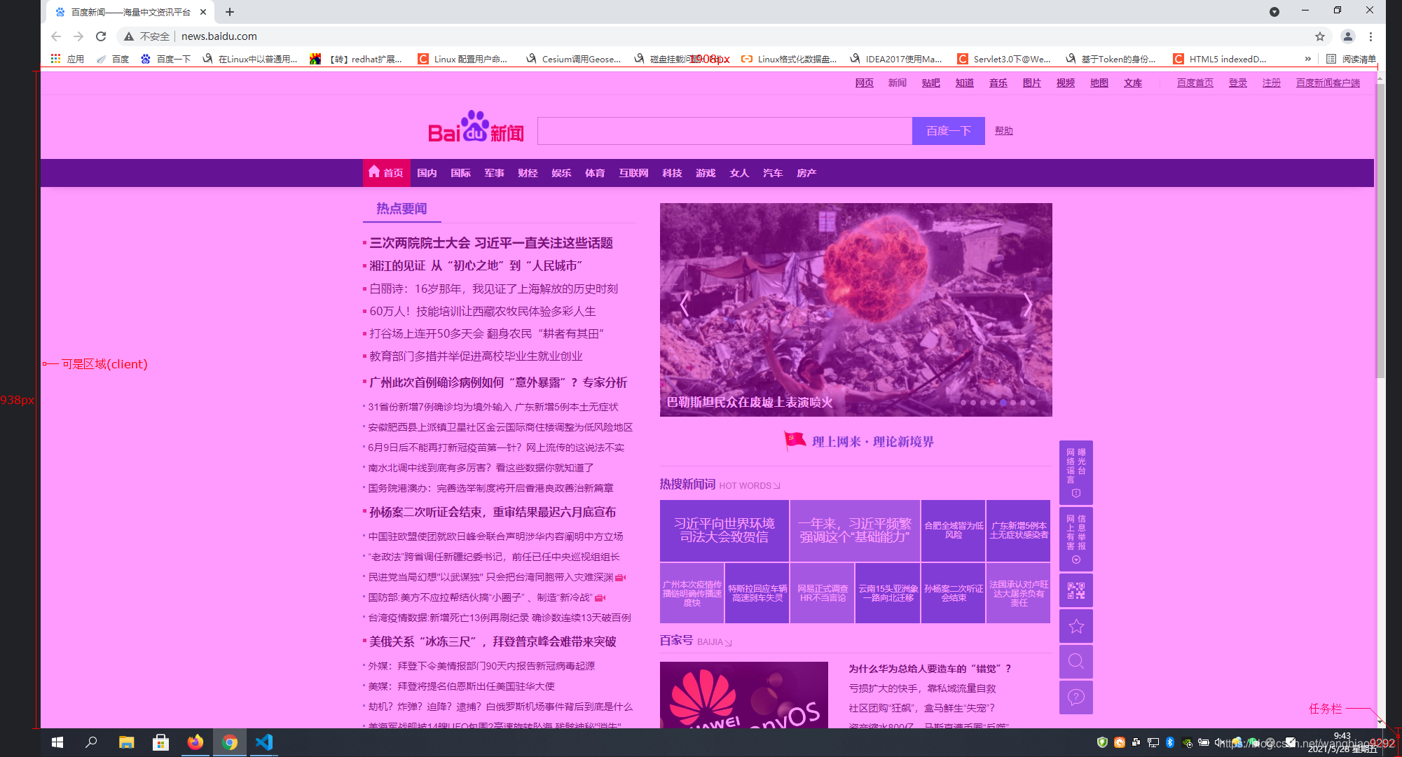The image size is (1402, 757).
Task: Close the 百度新闻 browser tab
Action: [x=203, y=12]
